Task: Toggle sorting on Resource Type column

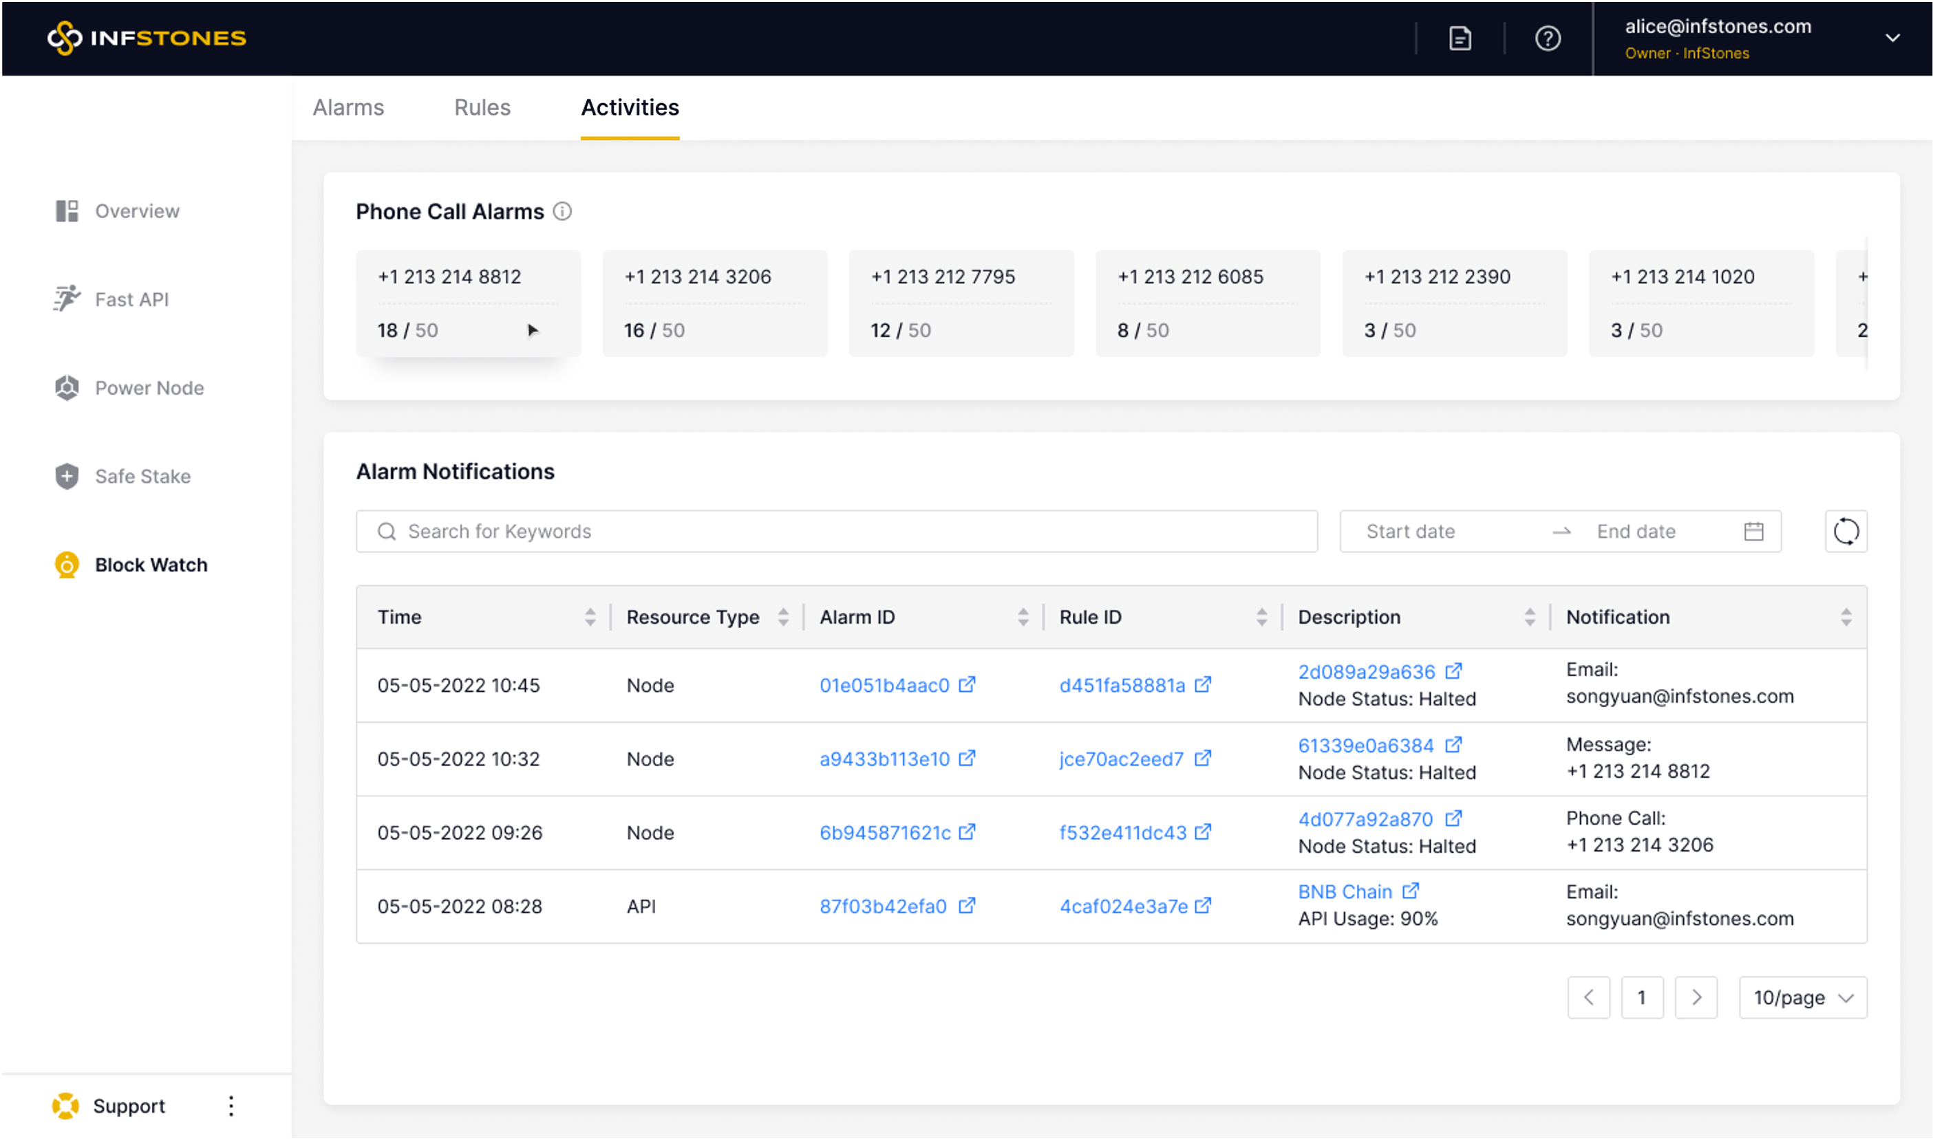Action: (x=783, y=617)
